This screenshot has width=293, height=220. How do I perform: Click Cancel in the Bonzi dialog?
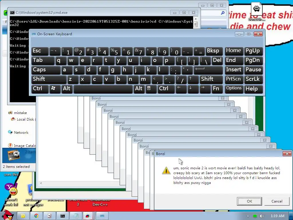277,201
